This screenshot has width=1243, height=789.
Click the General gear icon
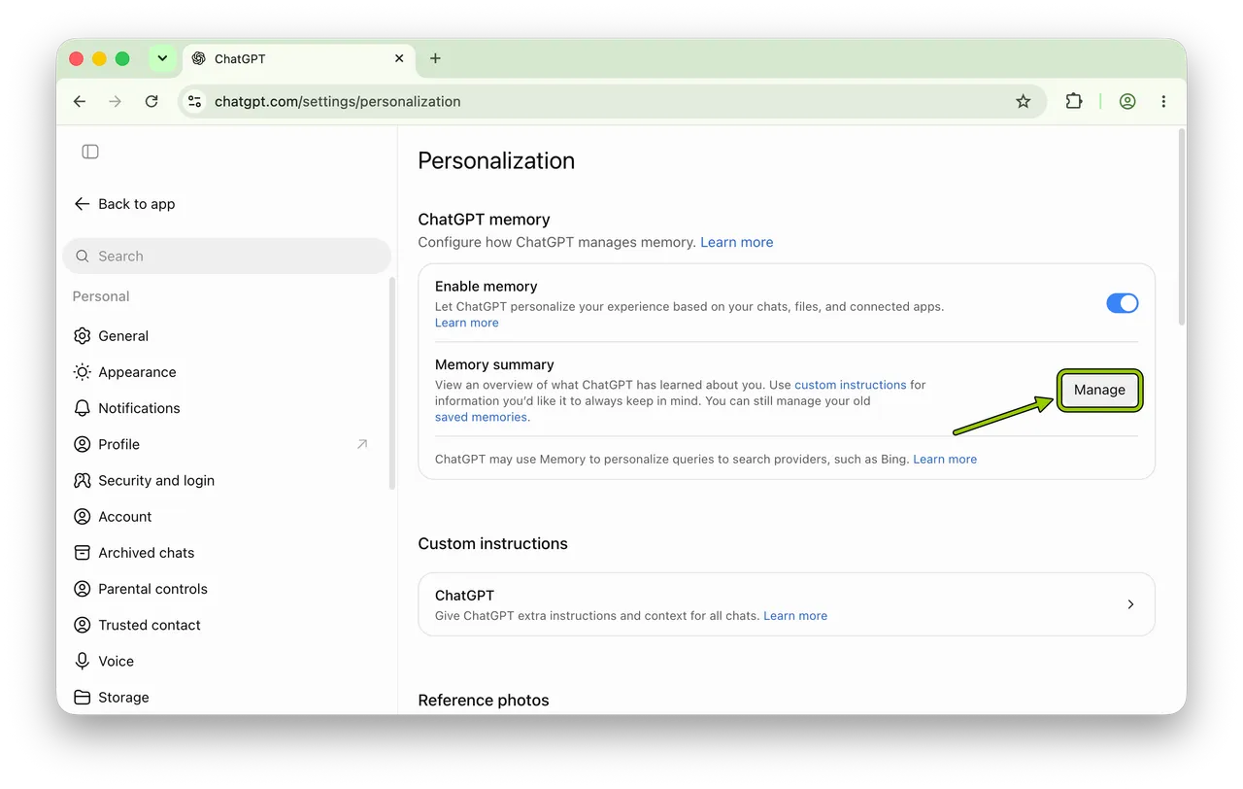point(83,336)
